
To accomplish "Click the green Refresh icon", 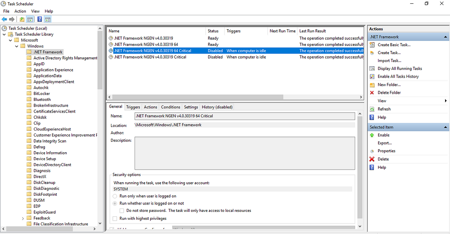I will click(372, 109).
